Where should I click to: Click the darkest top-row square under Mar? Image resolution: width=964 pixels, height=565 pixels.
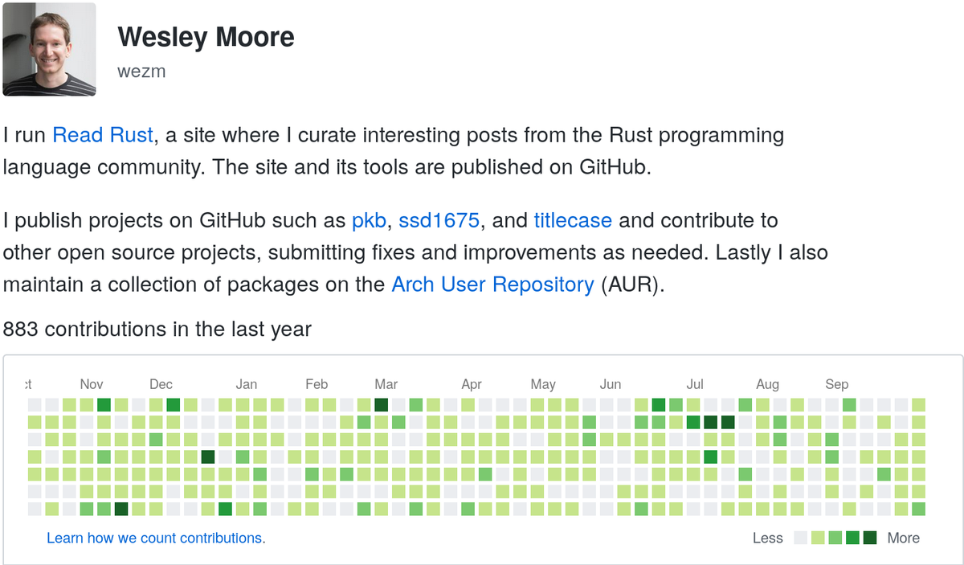(382, 404)
